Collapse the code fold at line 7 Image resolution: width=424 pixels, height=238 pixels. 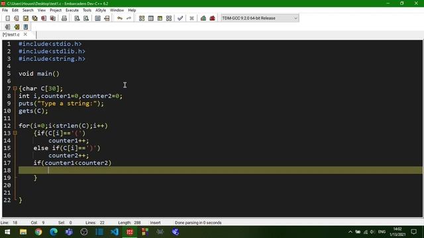click(15, 88)
